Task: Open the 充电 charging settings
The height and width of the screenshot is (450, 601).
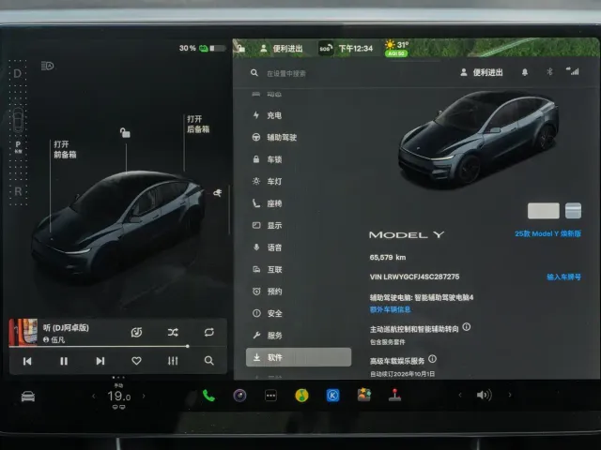Action: [267, 115]
